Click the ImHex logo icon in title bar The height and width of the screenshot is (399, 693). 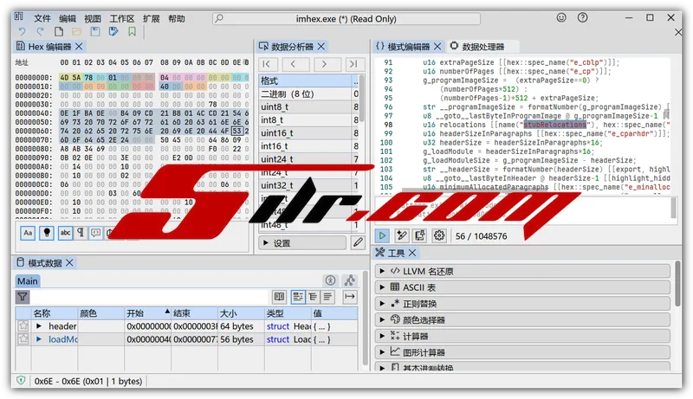tap(19, 16)
